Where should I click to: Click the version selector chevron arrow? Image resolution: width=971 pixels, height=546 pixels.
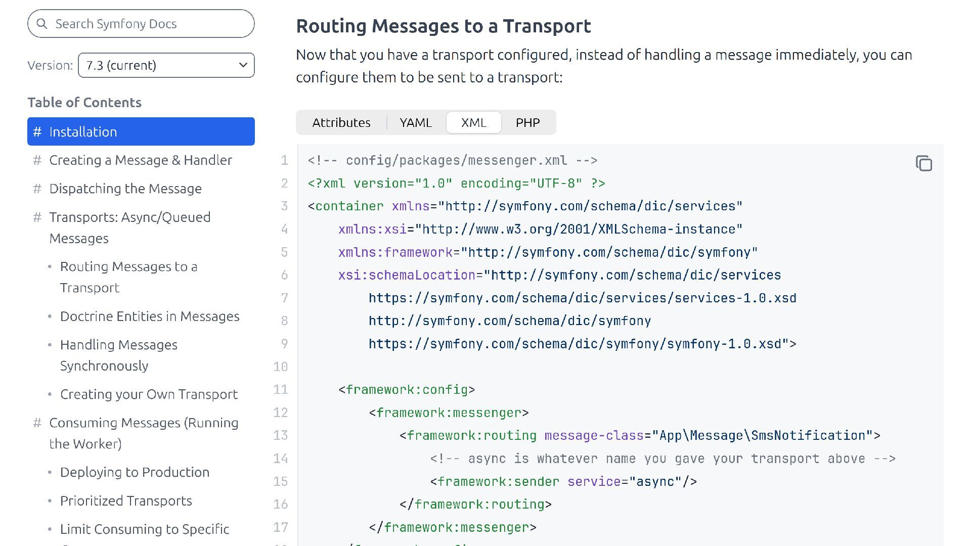(x=243, y=65)
